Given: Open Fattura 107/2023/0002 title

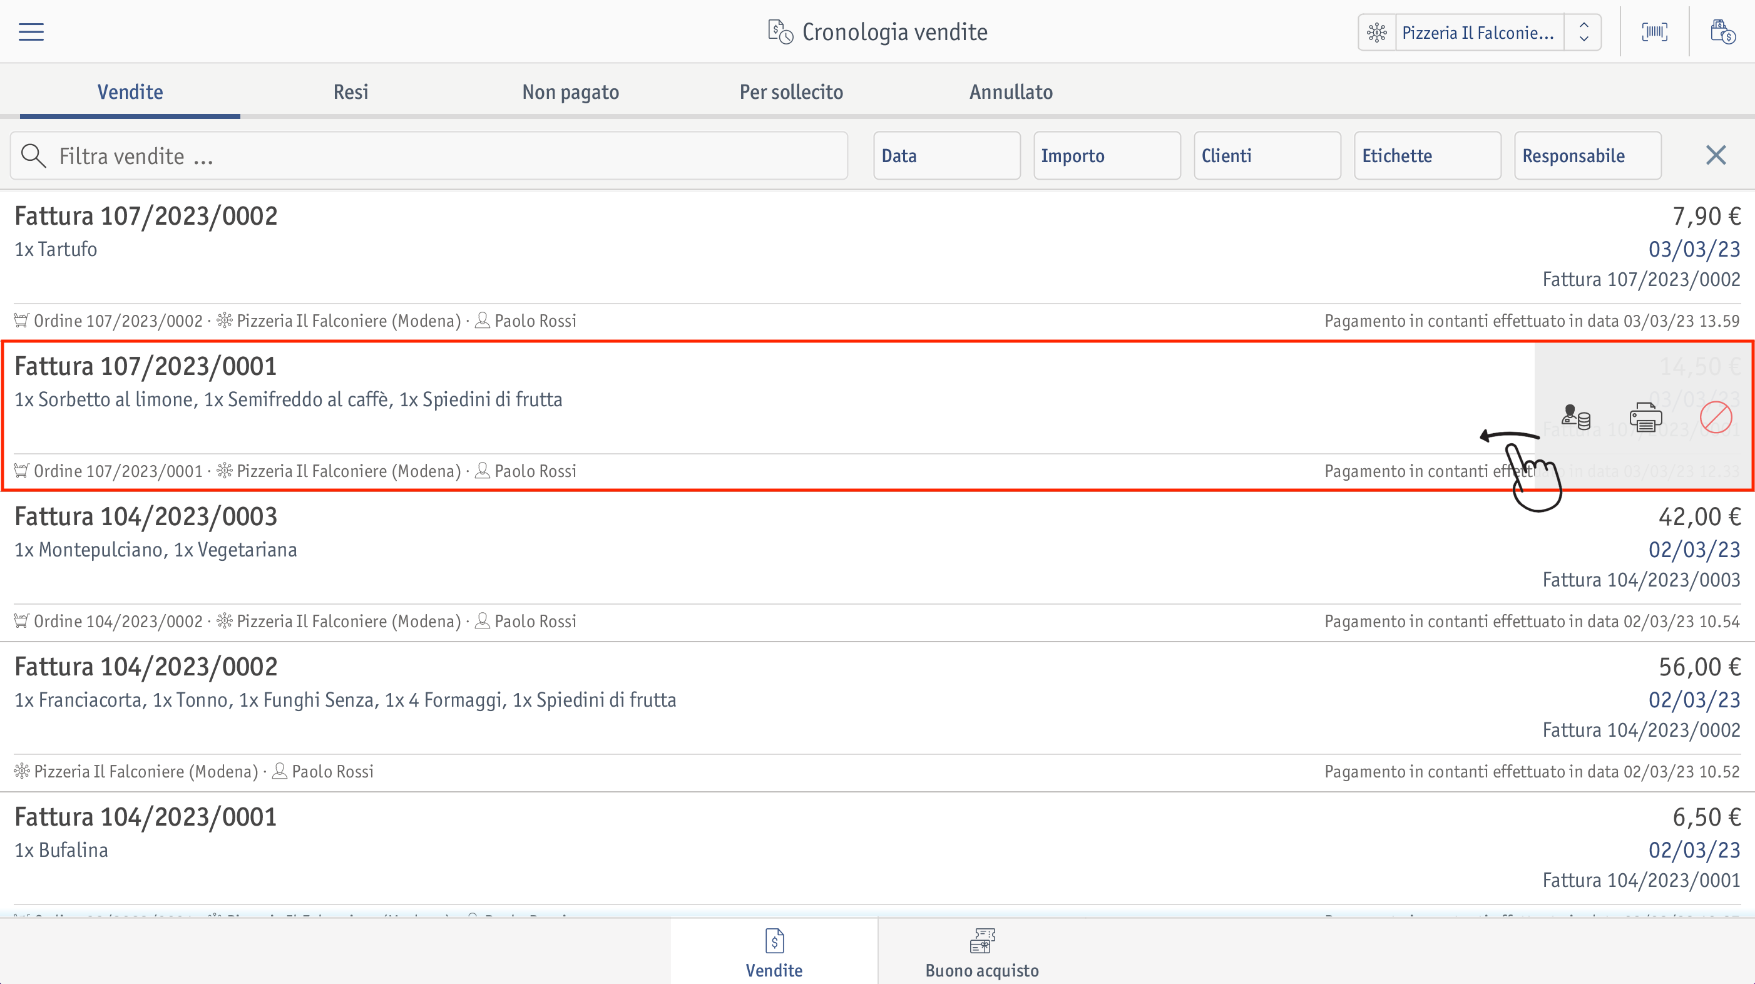Looking at the screenshot, I should 146,216.
